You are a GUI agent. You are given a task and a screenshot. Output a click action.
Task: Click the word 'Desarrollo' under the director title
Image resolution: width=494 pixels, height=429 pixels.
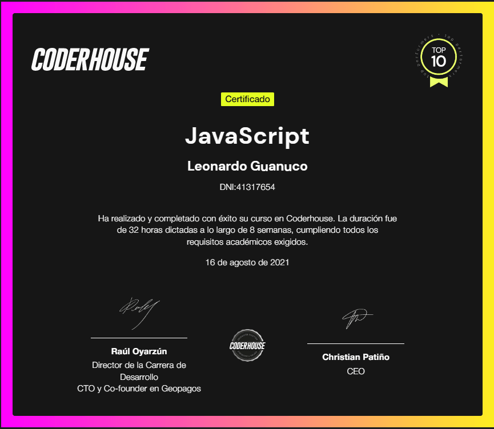(139, 377)
